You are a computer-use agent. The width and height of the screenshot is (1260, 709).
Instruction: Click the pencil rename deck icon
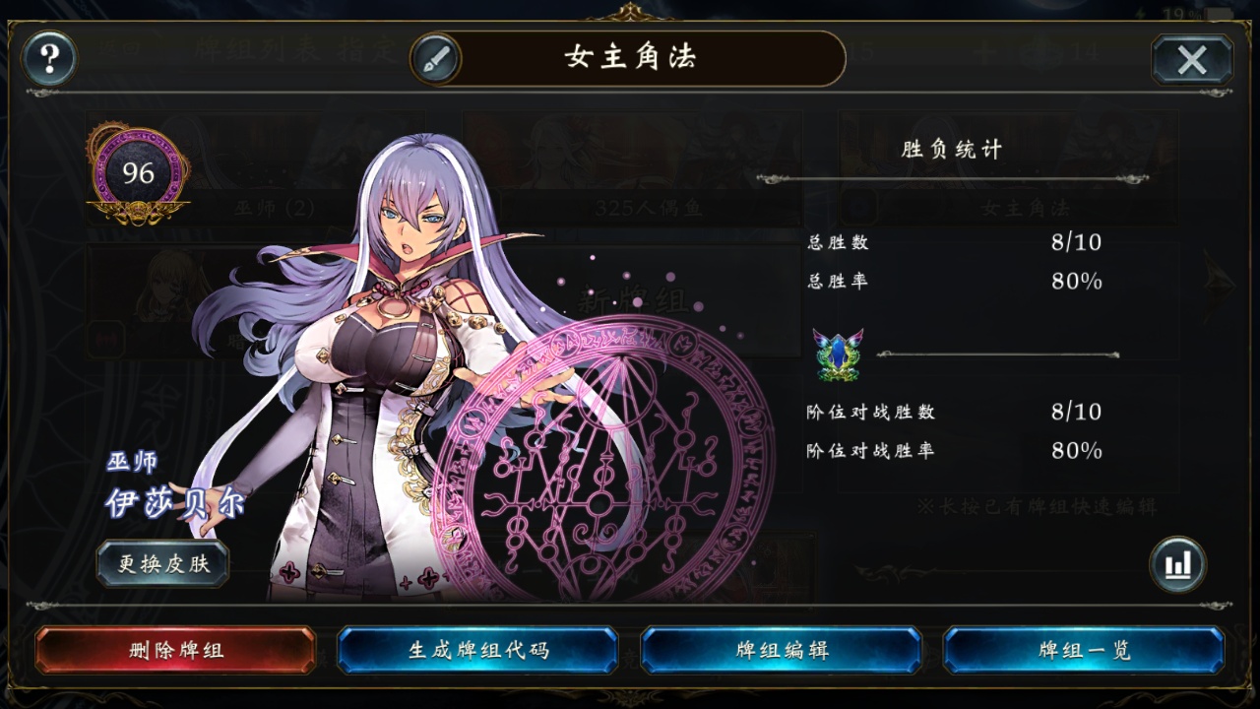point(437,59)
